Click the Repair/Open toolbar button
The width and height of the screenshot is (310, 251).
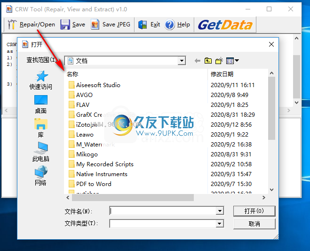32,24
